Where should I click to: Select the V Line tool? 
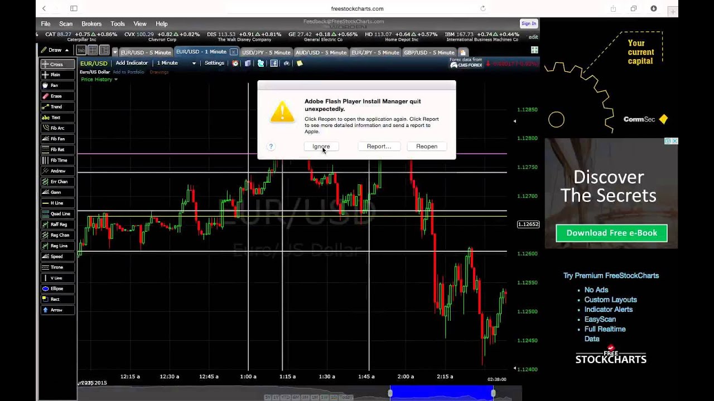click(57, 278)
